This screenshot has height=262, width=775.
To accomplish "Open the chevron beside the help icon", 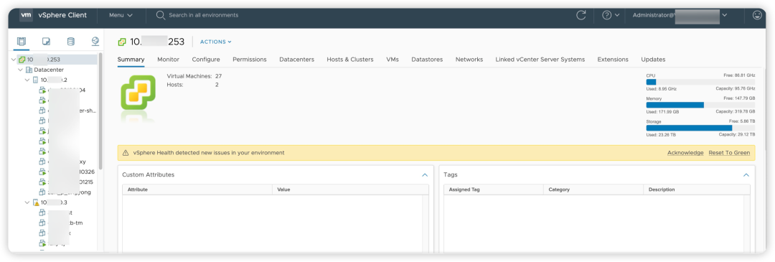I will [617, 15].
